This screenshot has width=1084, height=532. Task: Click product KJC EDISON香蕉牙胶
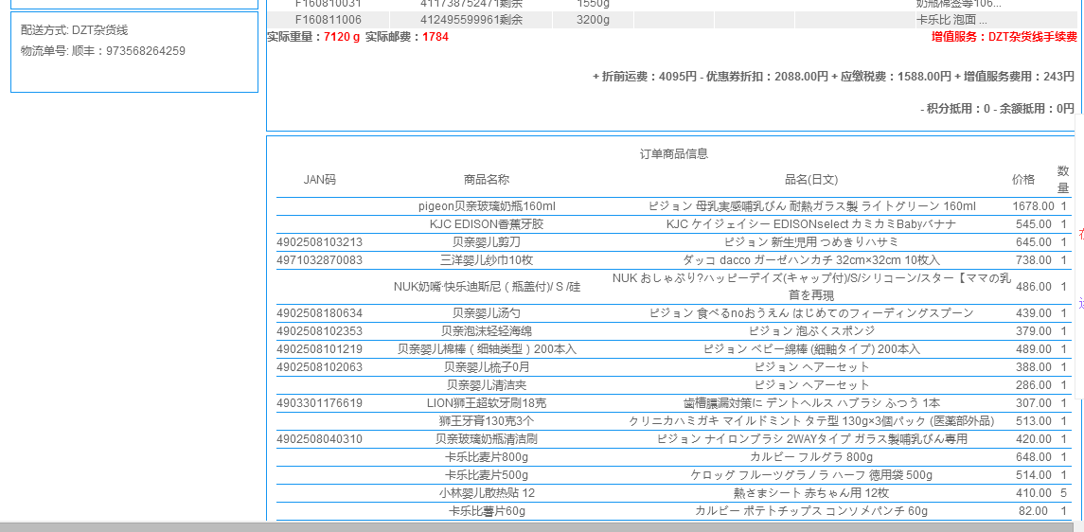click(487, 223)
